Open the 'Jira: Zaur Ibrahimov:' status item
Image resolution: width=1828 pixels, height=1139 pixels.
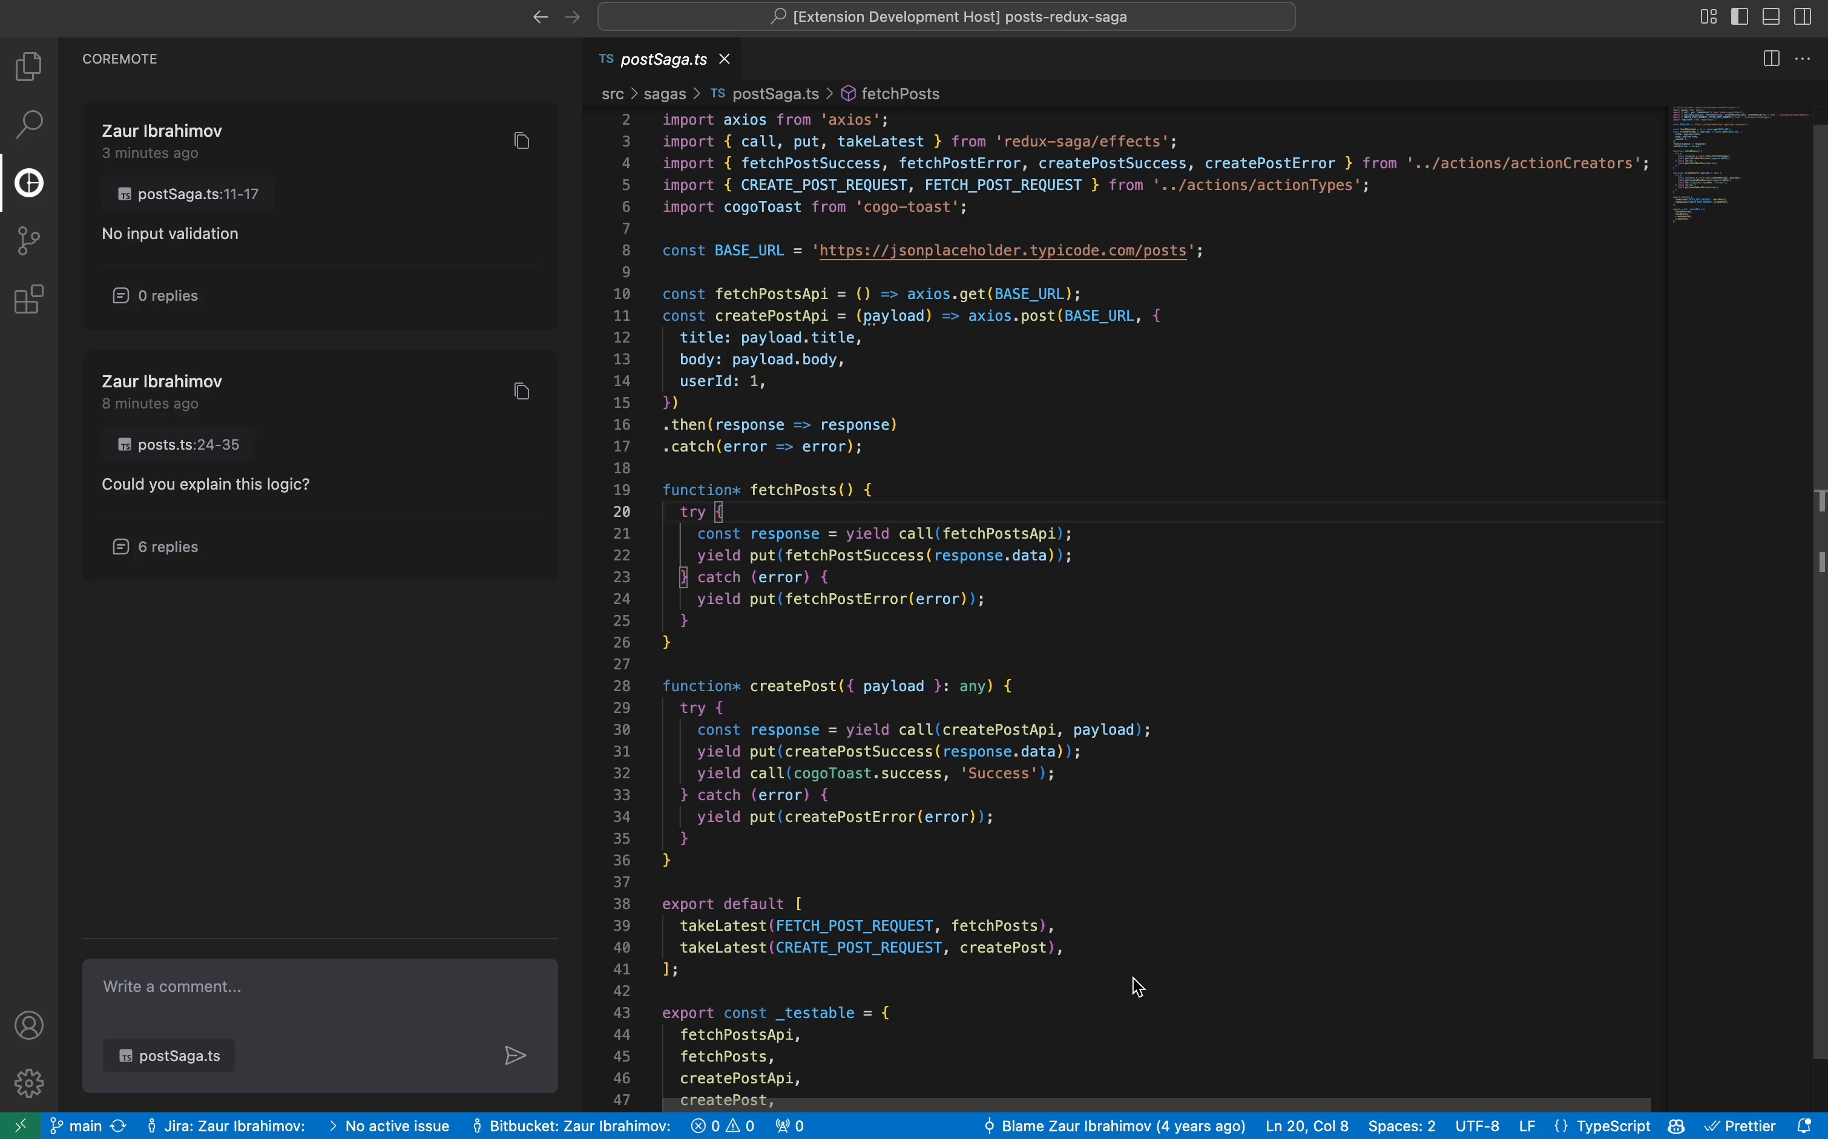[226, 1126]
